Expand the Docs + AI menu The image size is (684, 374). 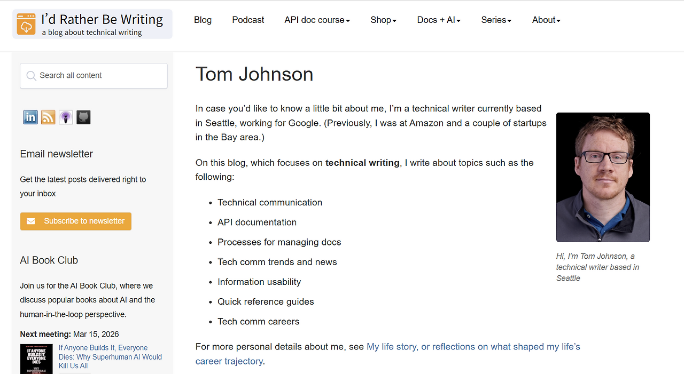tap(439, 20)
